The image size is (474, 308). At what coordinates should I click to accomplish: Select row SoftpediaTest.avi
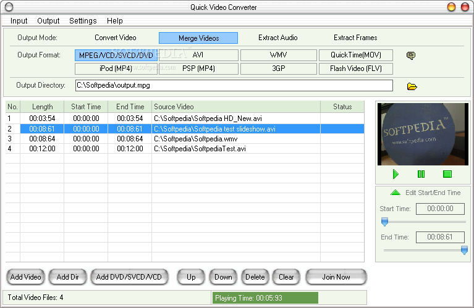[x=185, y=149]
